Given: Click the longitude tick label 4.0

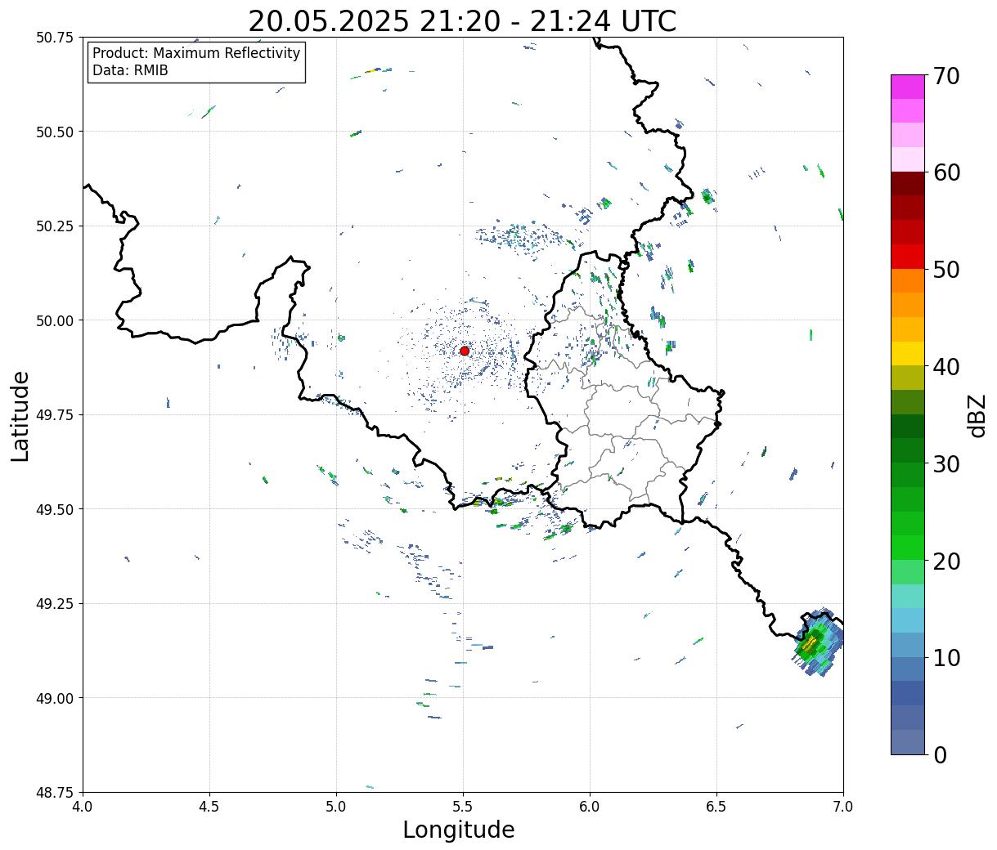Looking at the screenshot, I should 83,807.
